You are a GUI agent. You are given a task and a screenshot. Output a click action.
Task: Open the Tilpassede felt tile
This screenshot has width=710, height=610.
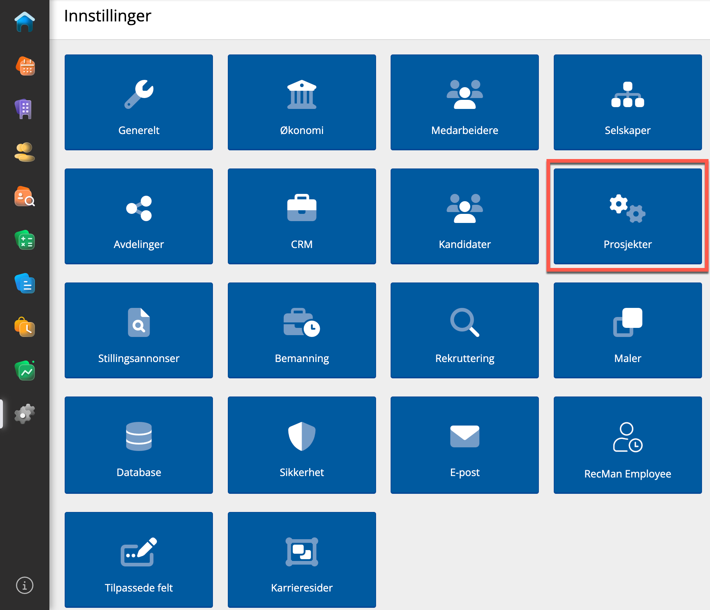pos(139,559)
